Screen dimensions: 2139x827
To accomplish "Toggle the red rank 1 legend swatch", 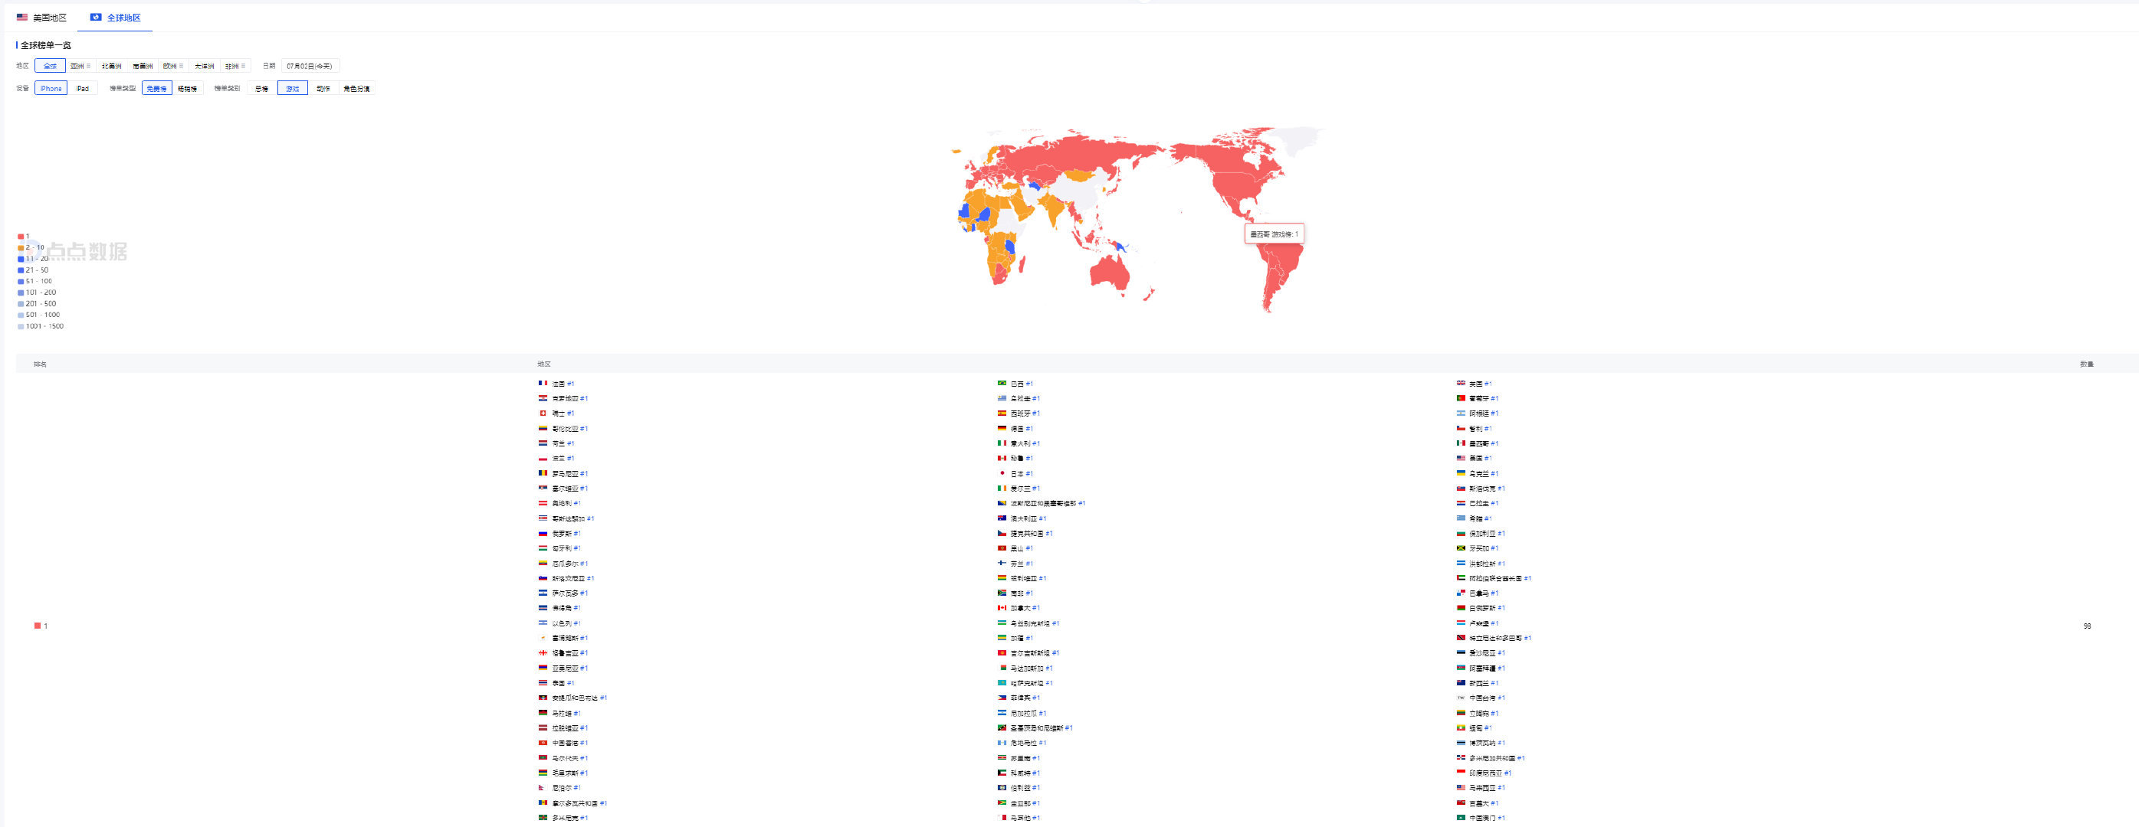I will point(21,237).
